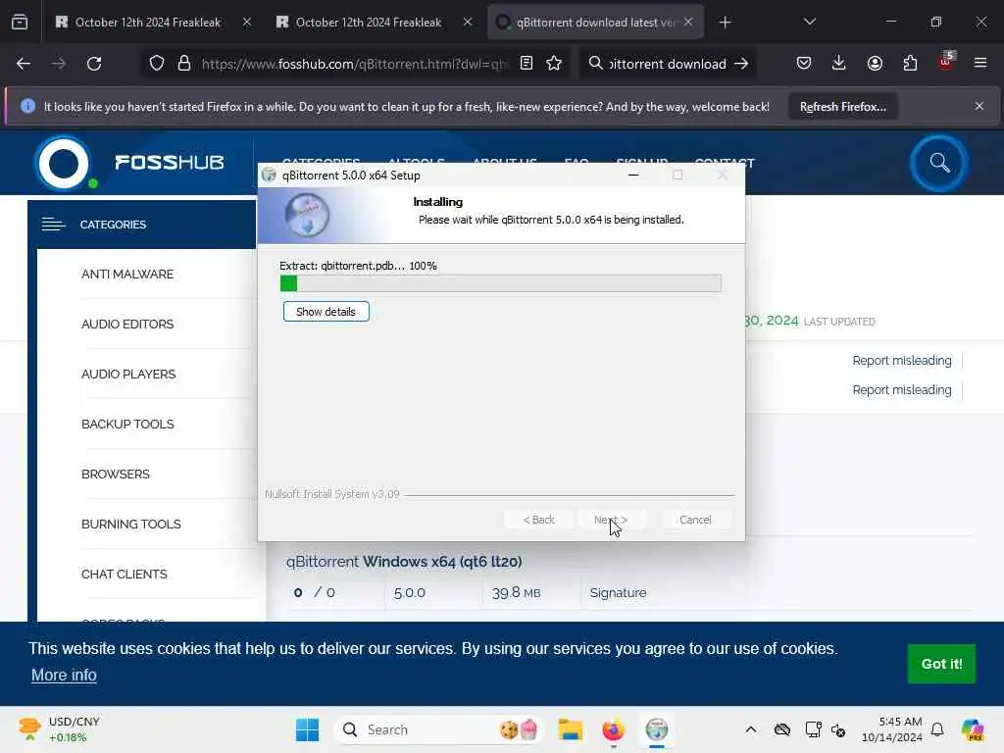Click Show details in installer

(326, 312)
